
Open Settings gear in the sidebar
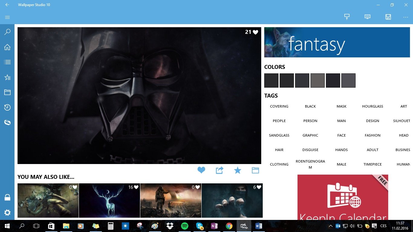click(x=7, y=213)
